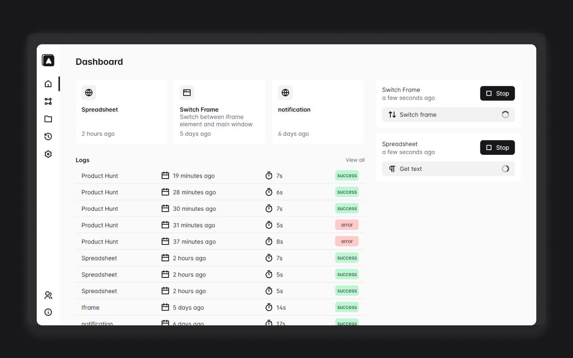Click the Get text running block
Image resolution: width=573 pixels, height=358 pixels.
coord(449,169)
